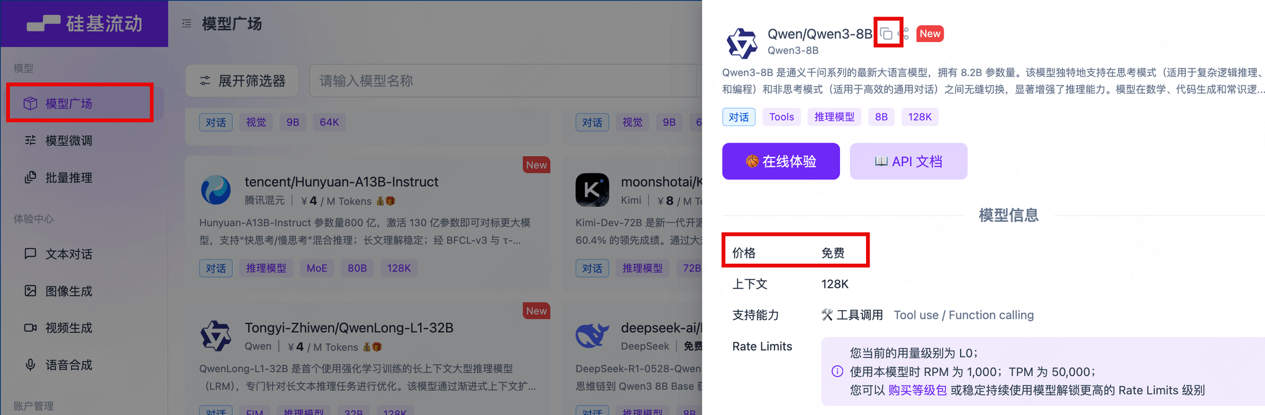Screen dimensions: 1265x415
Task: Click the gift icon on the QwenLong-L1-32B price
Action: 377,347
